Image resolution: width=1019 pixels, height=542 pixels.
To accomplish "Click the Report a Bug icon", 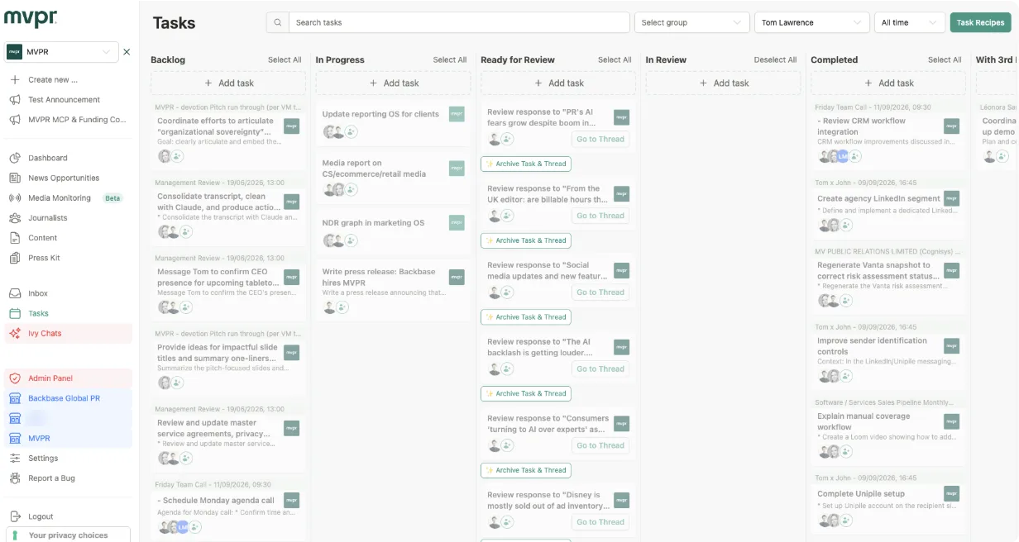I will 14,478.
